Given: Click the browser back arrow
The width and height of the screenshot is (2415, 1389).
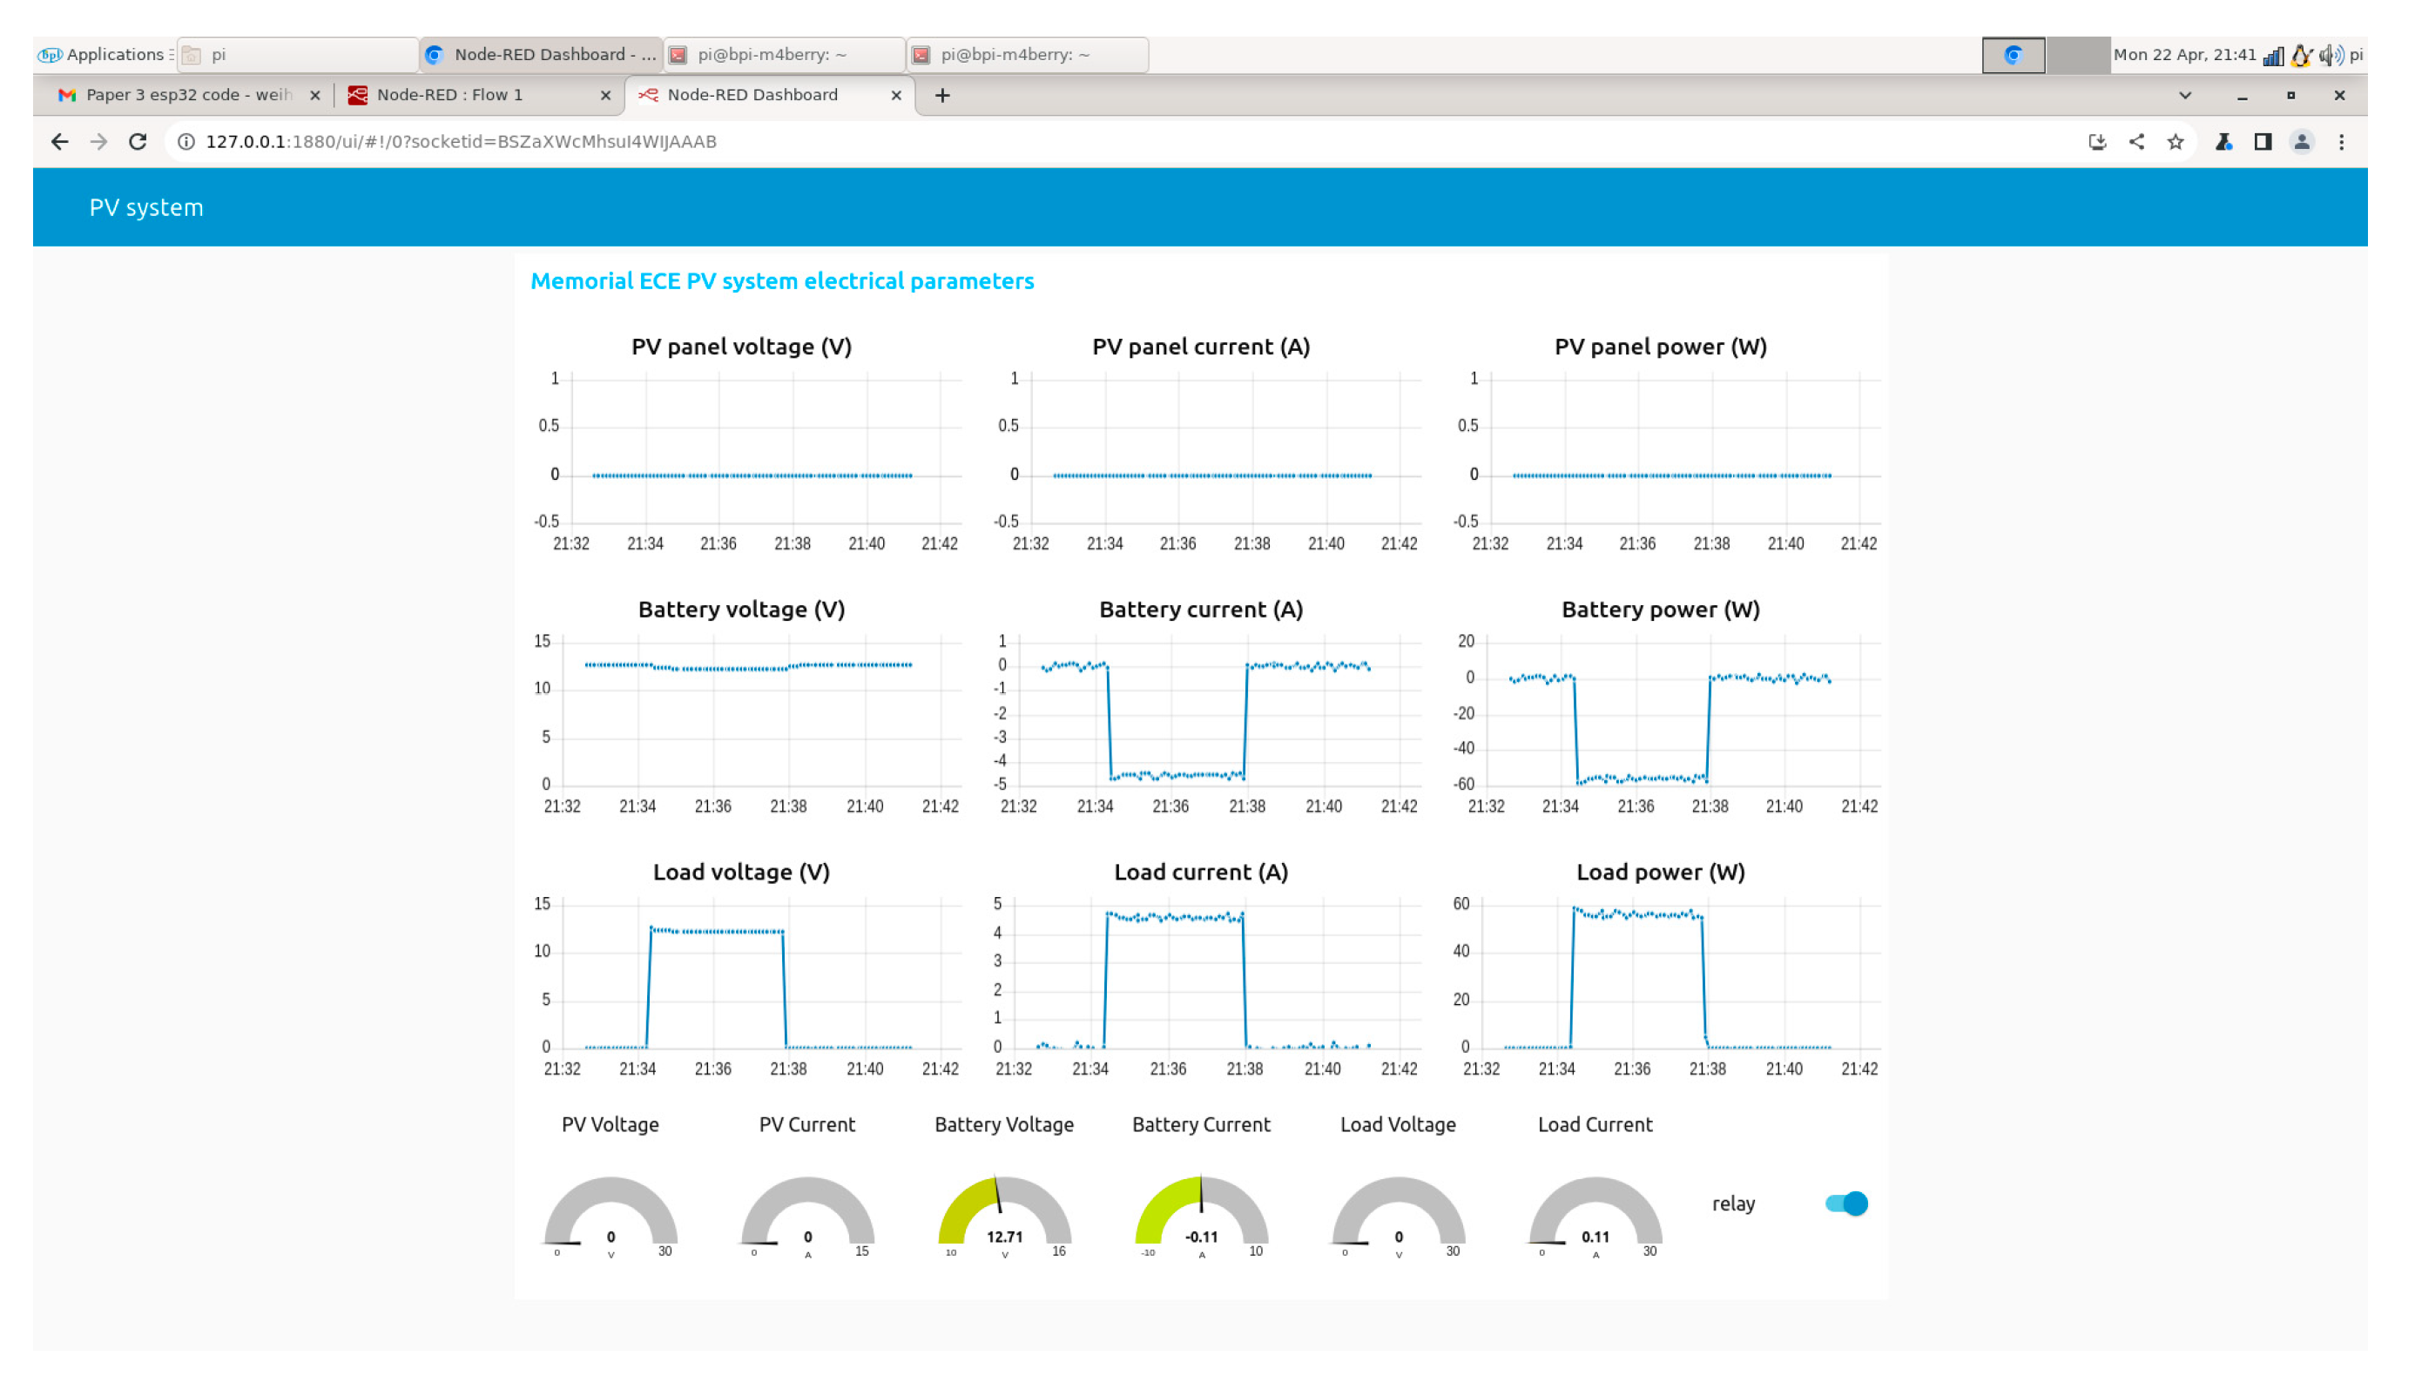Looking at the screenshot, I should [59, 142].
